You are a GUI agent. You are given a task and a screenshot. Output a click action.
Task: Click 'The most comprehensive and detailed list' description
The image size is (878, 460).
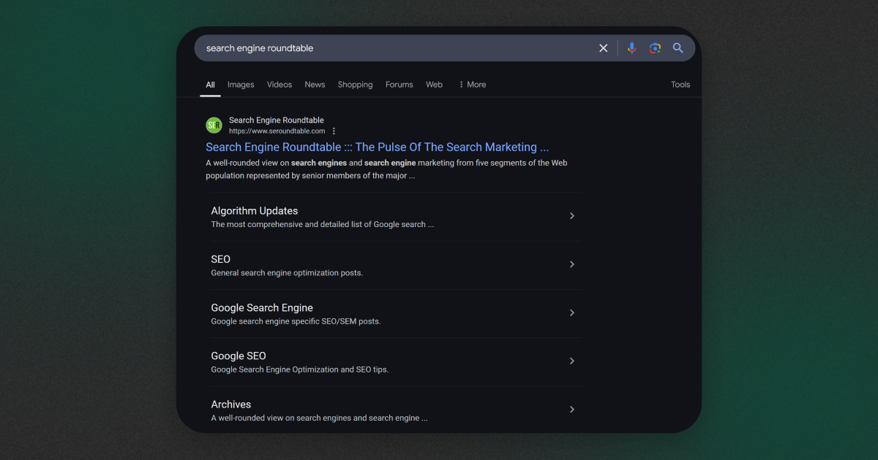322,225
